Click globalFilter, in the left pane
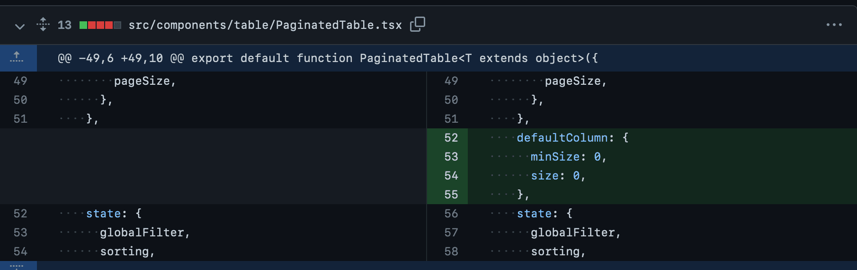857x270 pixels. 145,233
